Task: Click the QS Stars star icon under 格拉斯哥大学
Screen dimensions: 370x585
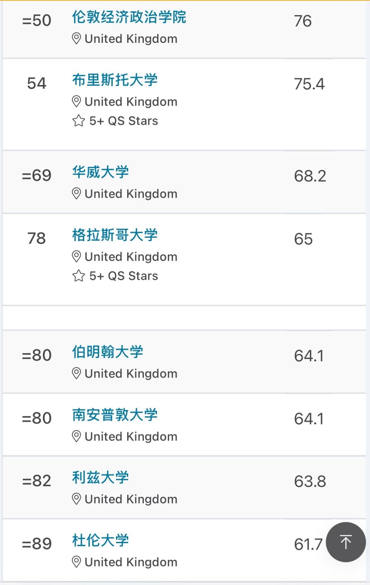Action: click(78, 276)
